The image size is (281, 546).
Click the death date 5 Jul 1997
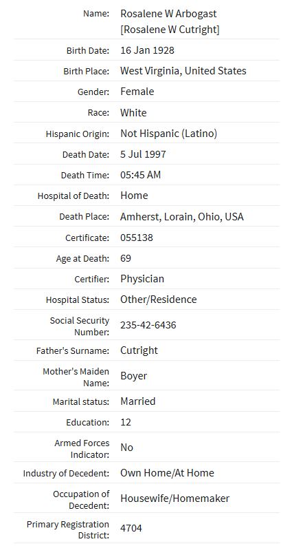click(x=143, y=154)
